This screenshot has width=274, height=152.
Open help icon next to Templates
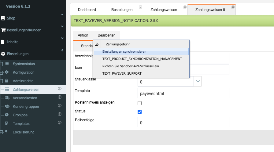tap(60, 123)
